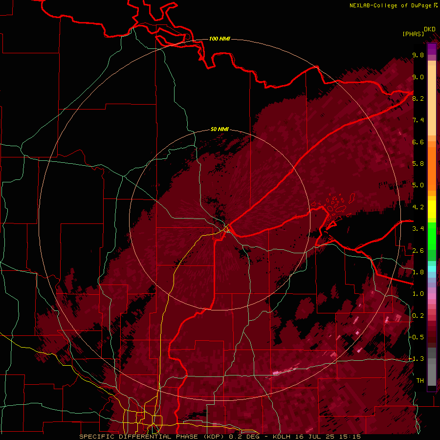Pick the cyan segment of the color bar
This screenshot has width=440, height=440.
[432, 269]
